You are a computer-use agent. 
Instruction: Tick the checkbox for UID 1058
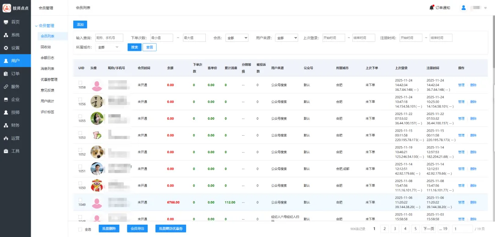coord(80,83)
